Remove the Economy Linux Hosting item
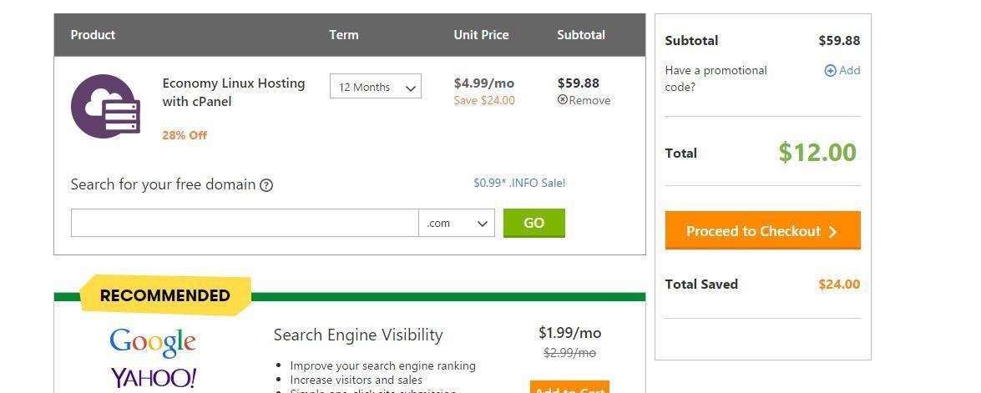Screen dimensions: 981x393 [584, 100]
